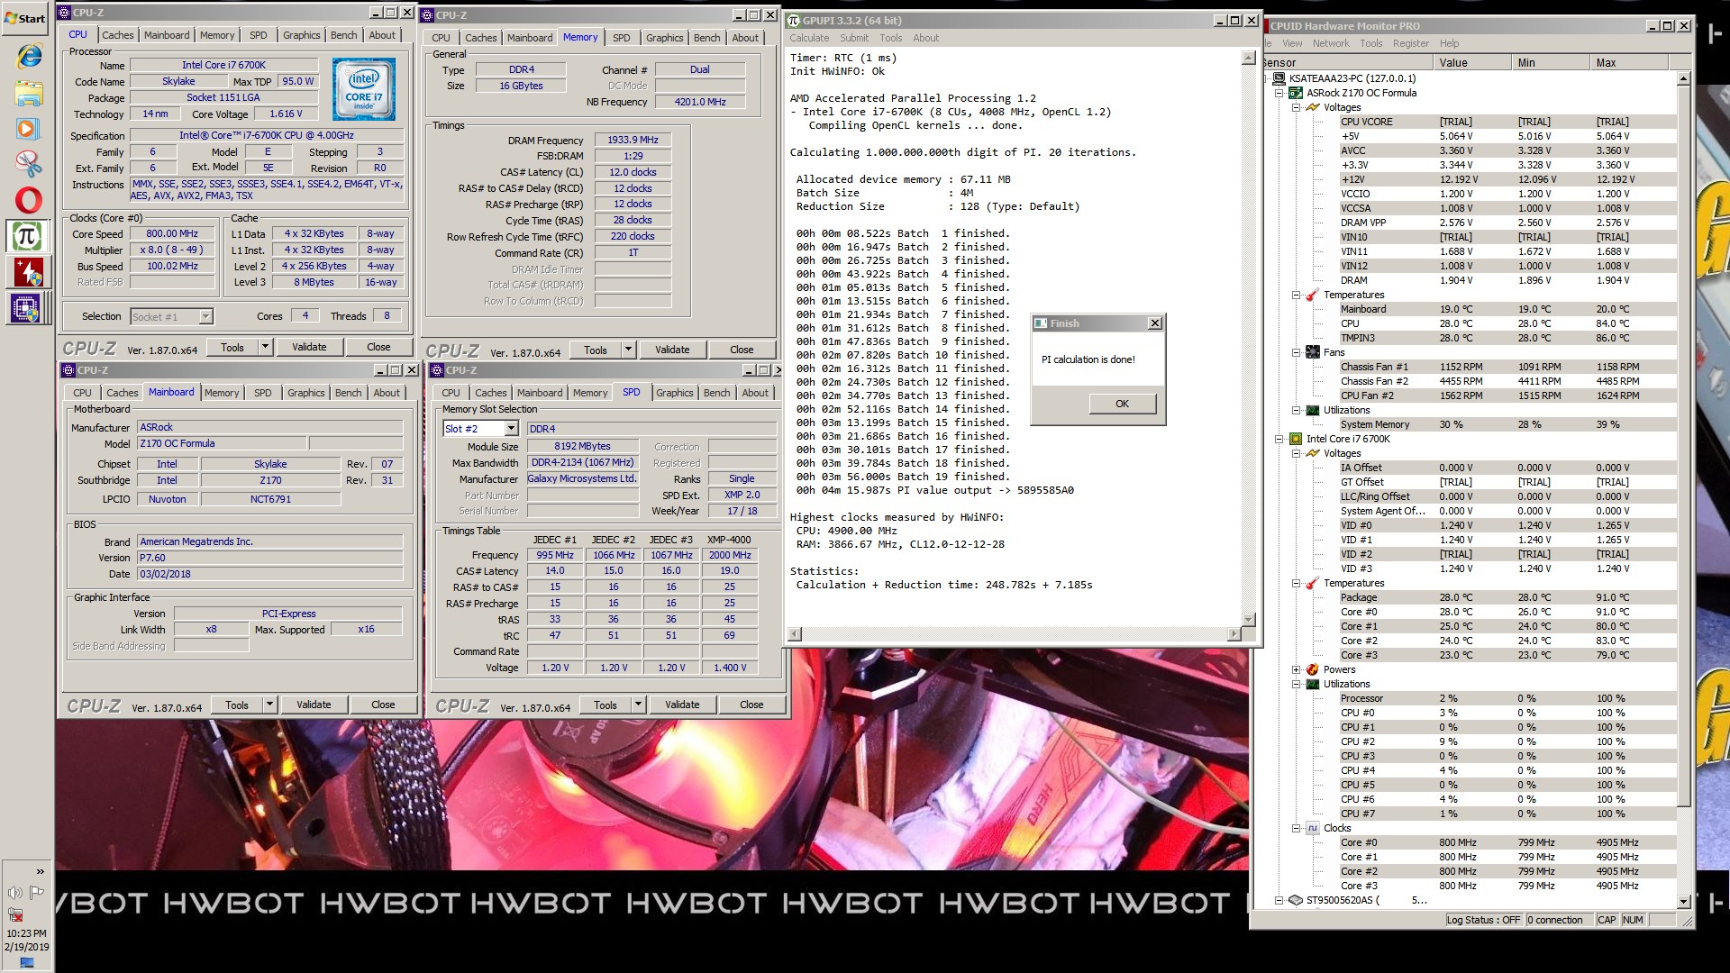Image resolution: width=1730 pixels, height=973 pixels.
Task: Click the mainboard Temperatures thermometer icon
Action: click(1313, 295)
